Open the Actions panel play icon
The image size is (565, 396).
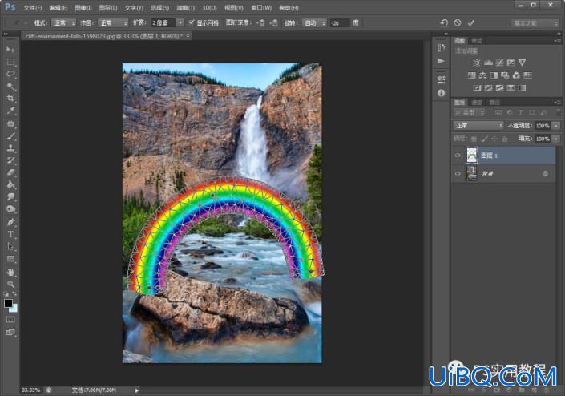point(441,61)
